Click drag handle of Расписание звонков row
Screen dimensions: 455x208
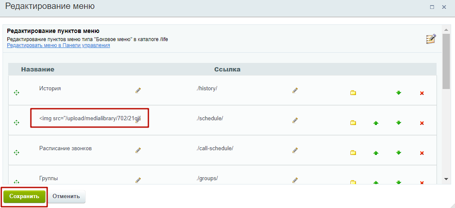(17, 152)
